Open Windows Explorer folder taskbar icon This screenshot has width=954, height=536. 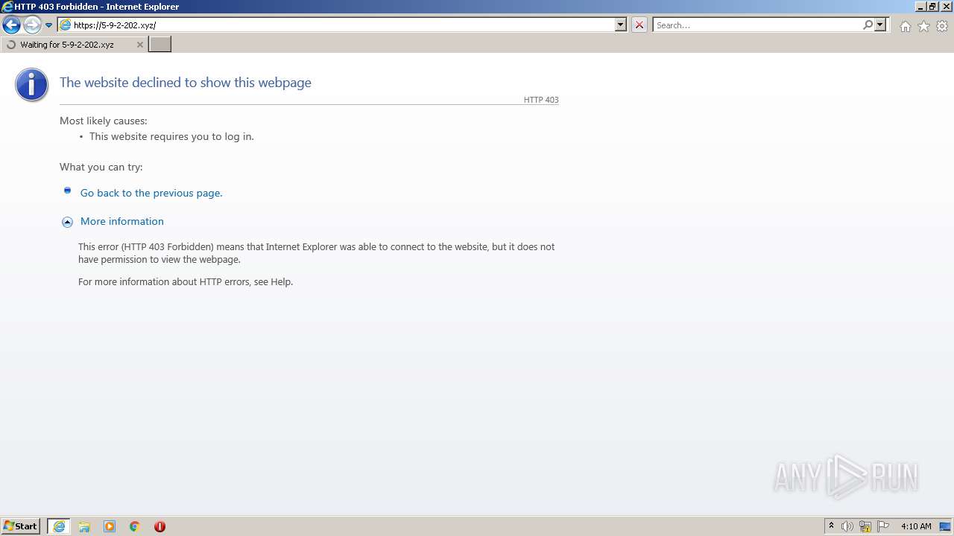[84, 526]
